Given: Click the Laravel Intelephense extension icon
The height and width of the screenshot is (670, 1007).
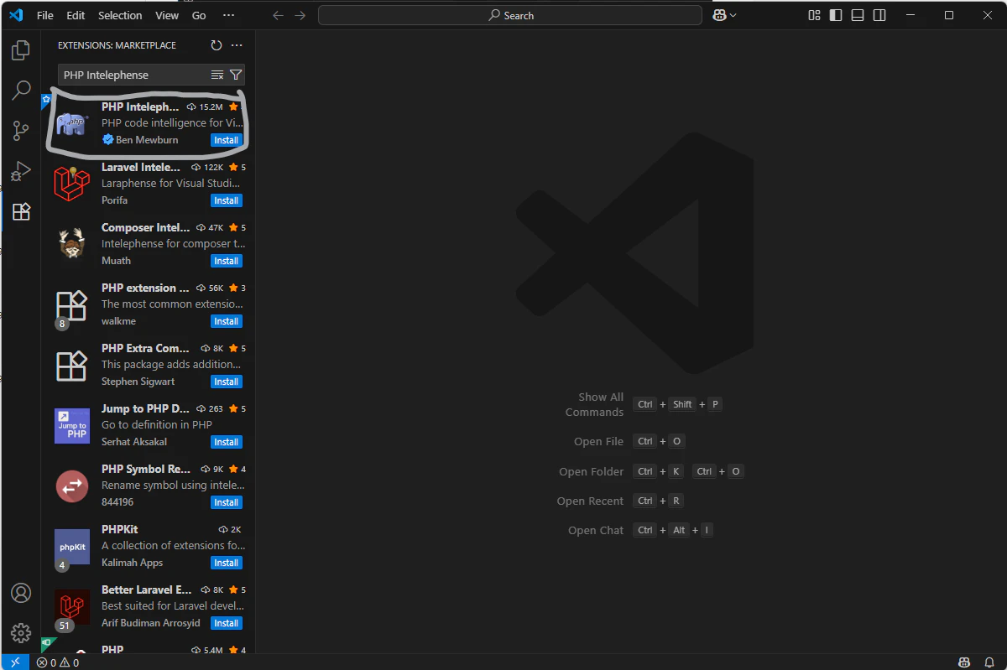Looking at the screenshot, I should pos(72,184).
